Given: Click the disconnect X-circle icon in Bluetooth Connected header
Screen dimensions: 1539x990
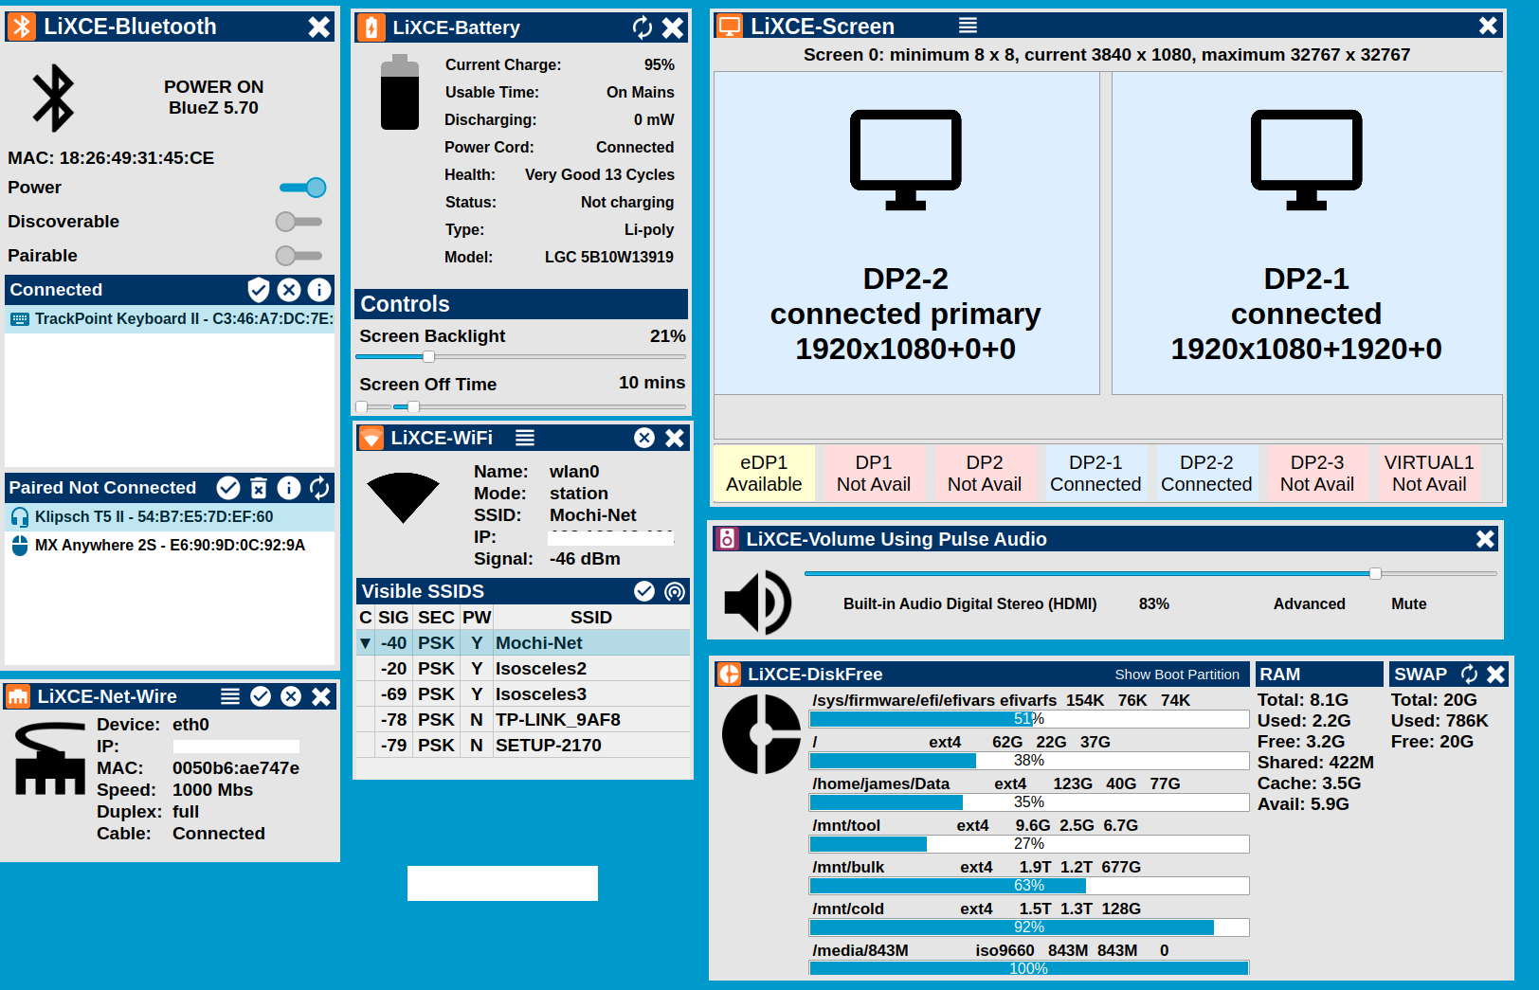Looking at the screenshot, I should 289,290.
